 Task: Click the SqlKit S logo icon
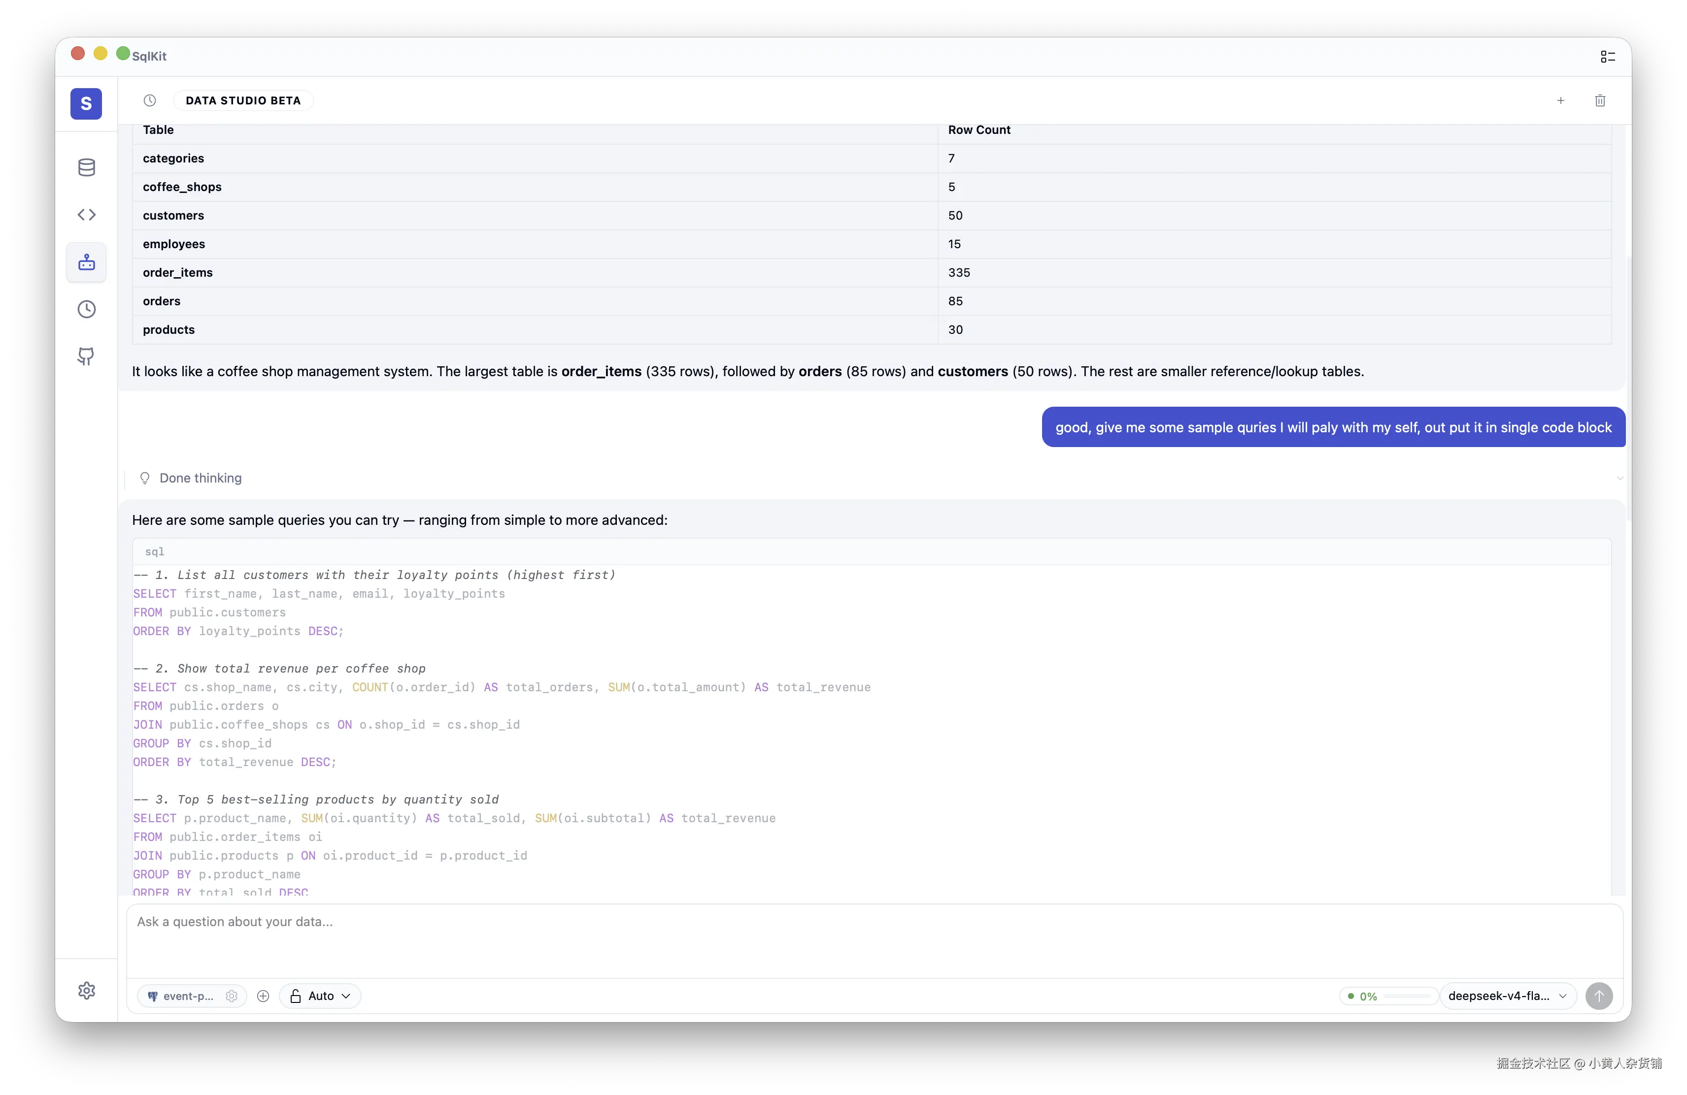(86, 103)
